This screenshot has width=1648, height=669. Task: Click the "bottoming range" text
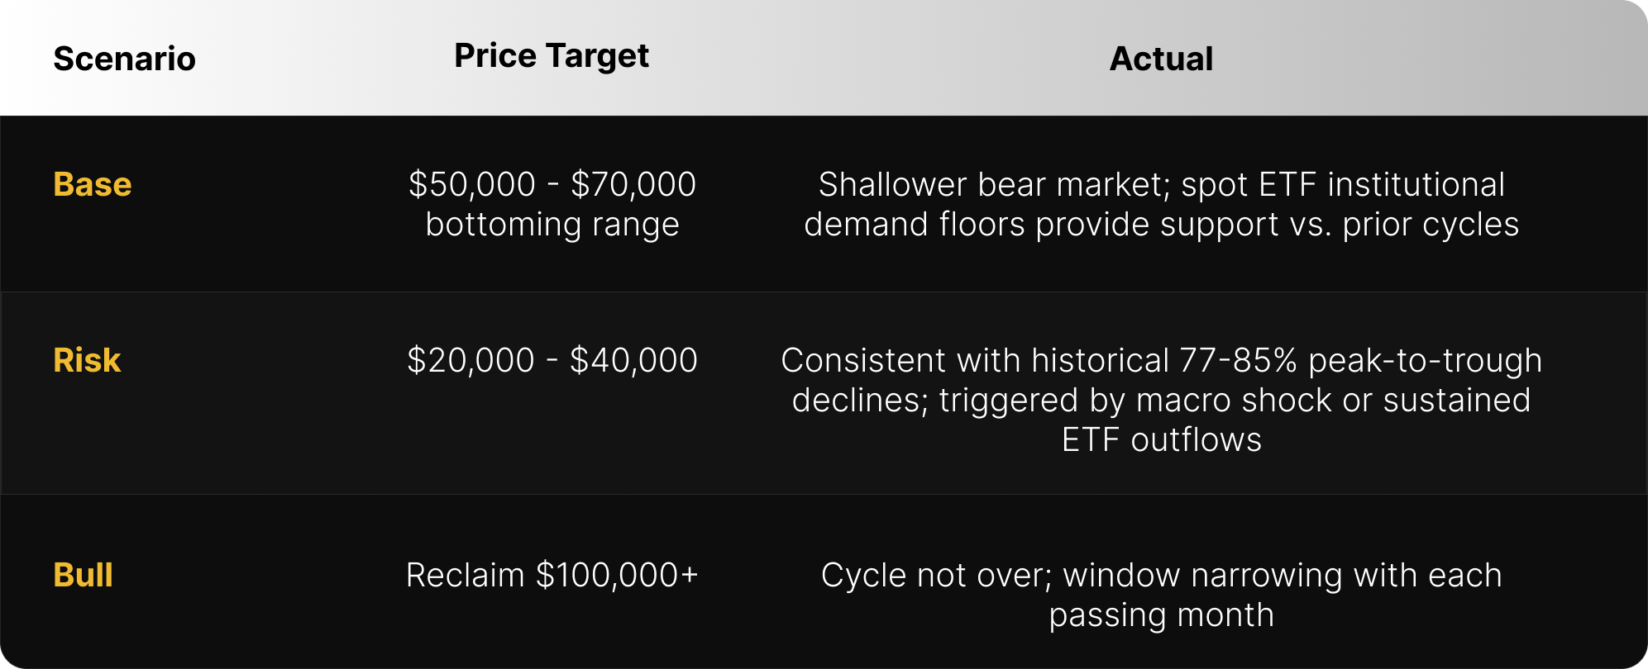(x=552, y=224)
